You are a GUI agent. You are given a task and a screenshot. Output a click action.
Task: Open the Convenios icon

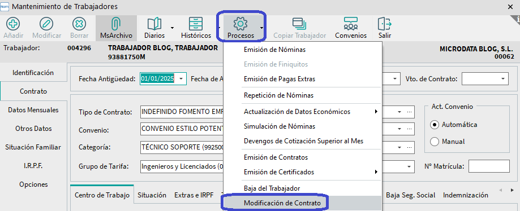pyautogui.click(x=351, y=24)
